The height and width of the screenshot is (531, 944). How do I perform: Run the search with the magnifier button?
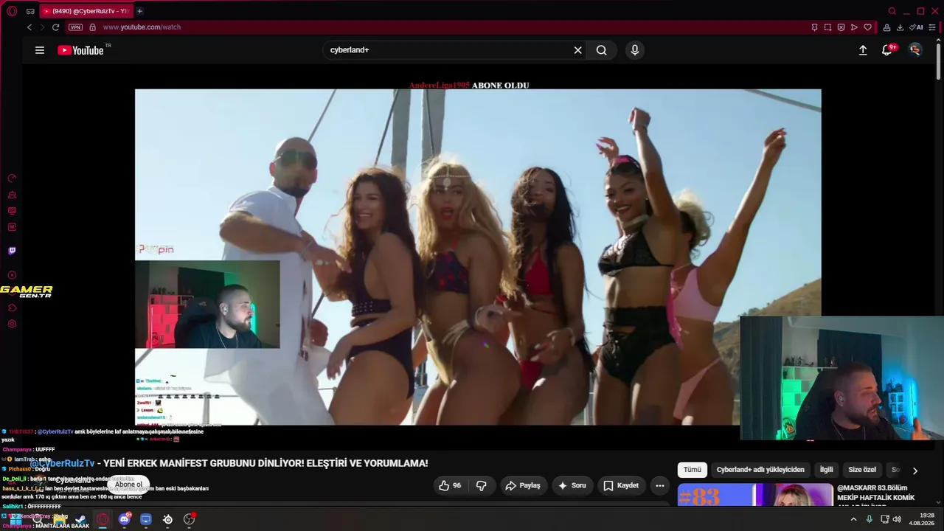click(602, 50)
